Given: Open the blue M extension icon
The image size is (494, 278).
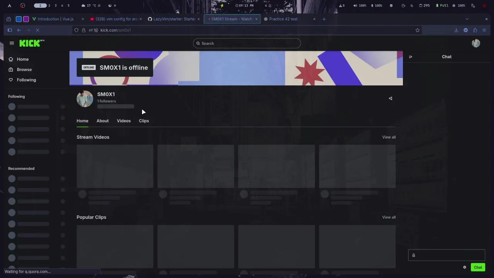Looking at the screenshot, I should click(466, 30).
